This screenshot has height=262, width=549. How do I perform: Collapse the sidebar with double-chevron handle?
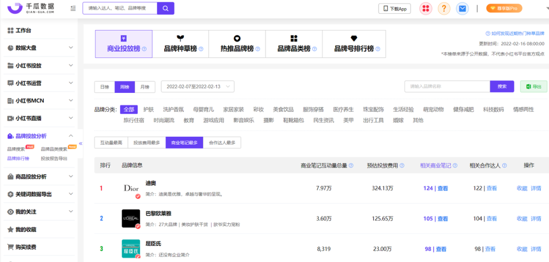pyautogui.click(x=80, y=143)
